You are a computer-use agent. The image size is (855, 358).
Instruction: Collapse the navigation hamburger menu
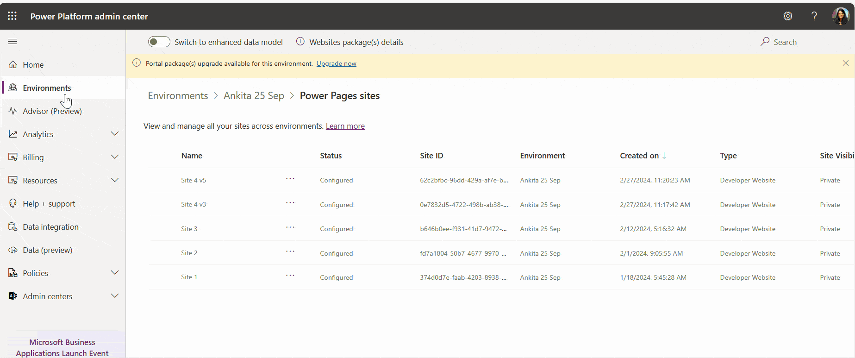coord(12,42)
